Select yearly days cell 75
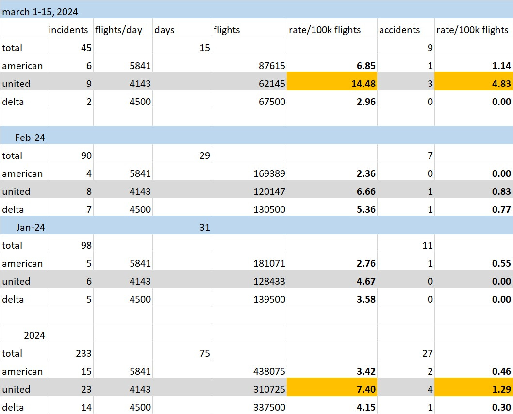Screen dimensions: 513x414 [182, 351]
